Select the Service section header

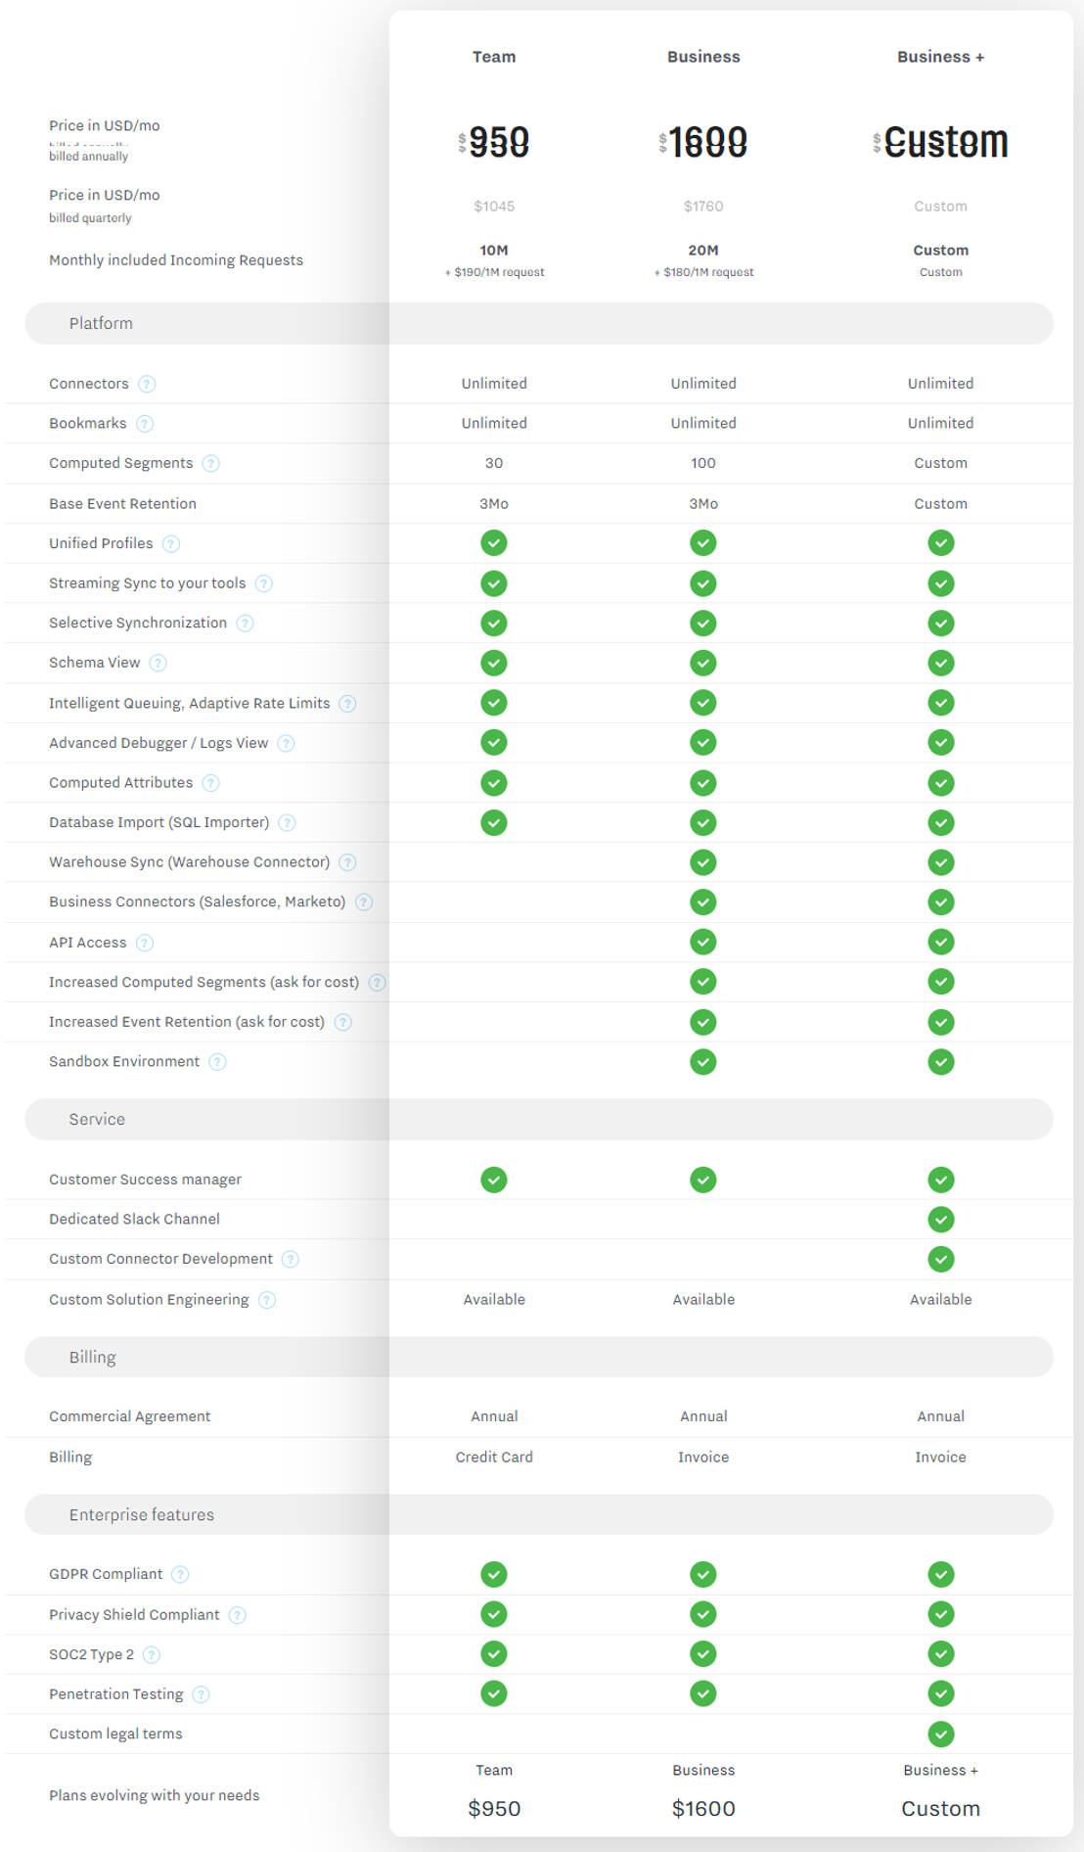pyautogui.click(x=97, y=1119)
